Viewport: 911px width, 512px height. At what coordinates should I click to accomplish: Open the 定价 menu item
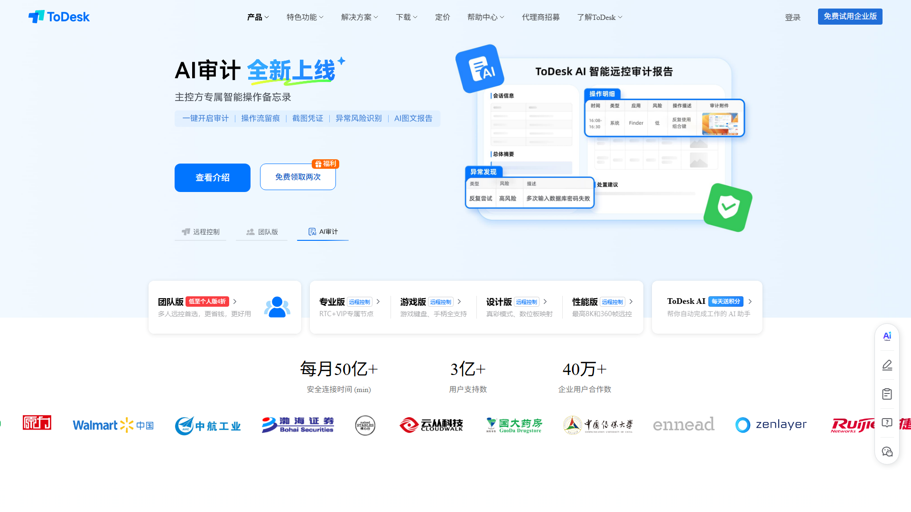click(x=443, y=17)
